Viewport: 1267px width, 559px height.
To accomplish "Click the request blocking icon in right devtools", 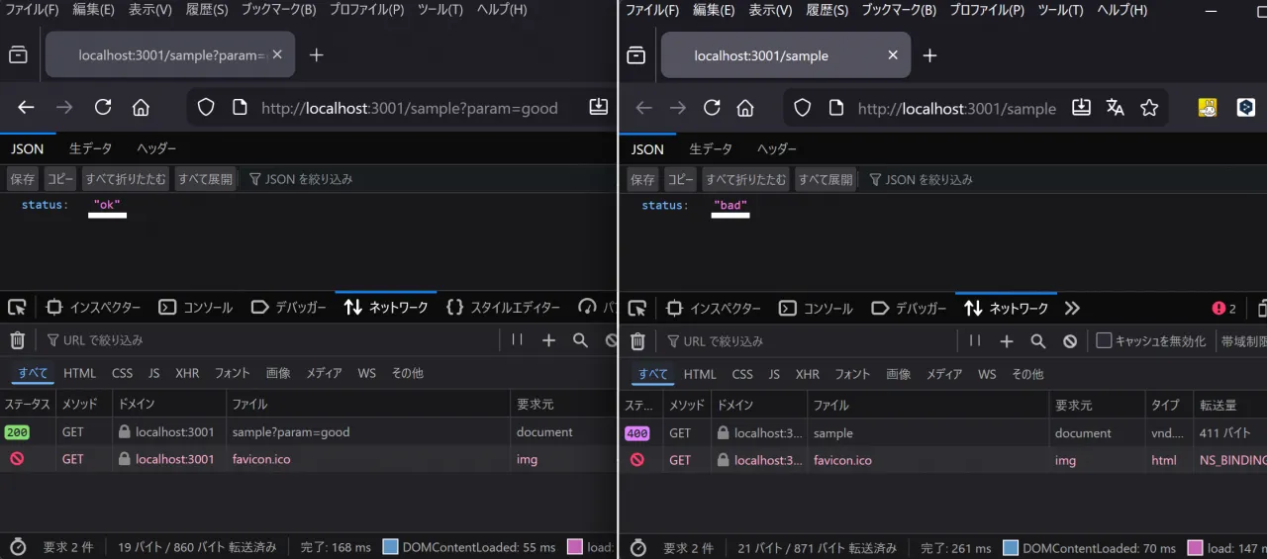I will coord(1070,341).
